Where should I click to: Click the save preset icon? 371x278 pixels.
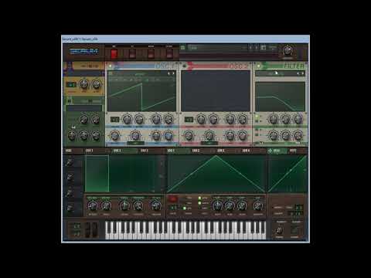coord(182,48)
